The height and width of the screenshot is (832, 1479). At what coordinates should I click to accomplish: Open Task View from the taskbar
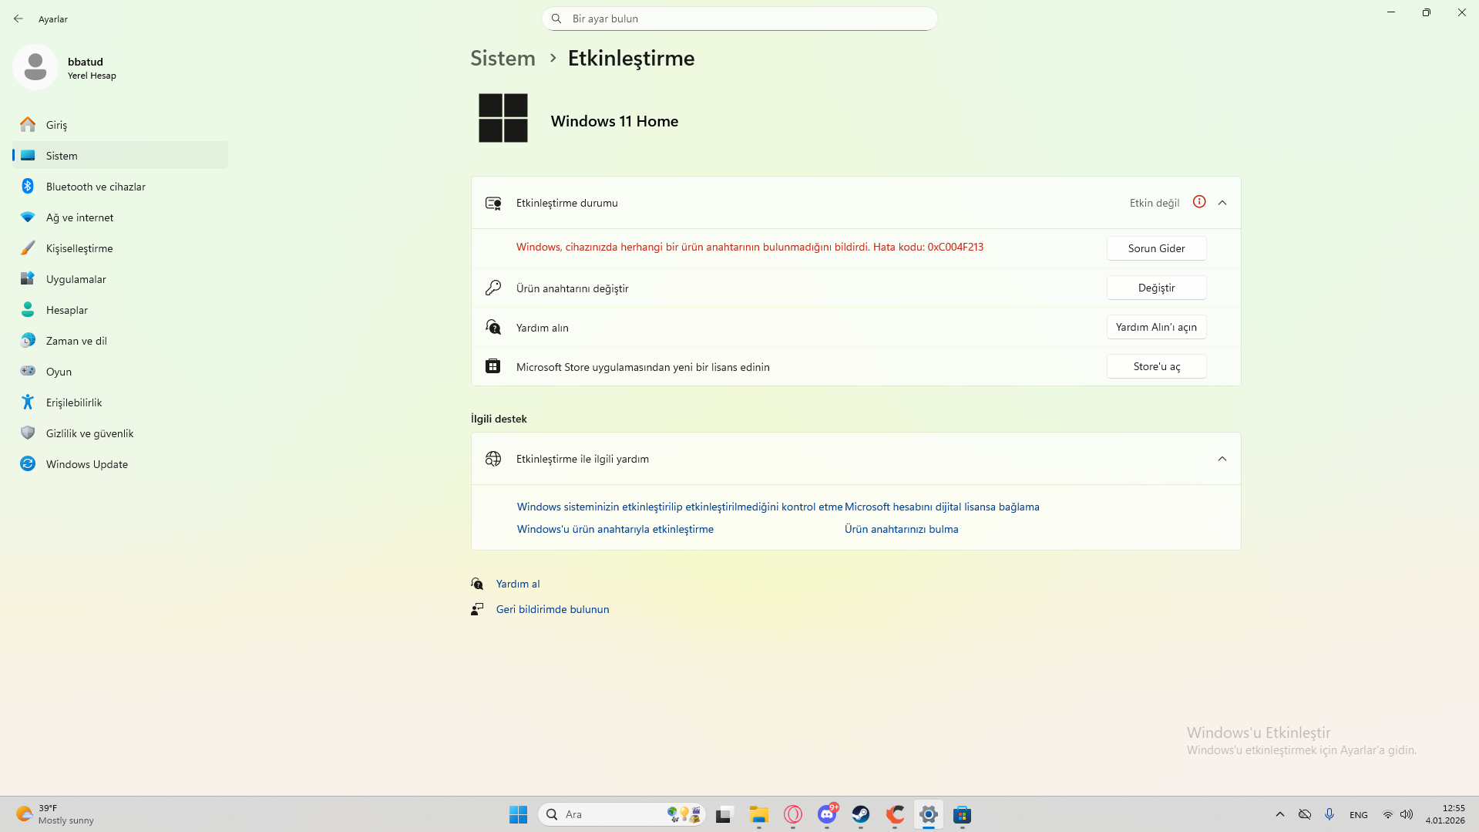pos(724,814)
